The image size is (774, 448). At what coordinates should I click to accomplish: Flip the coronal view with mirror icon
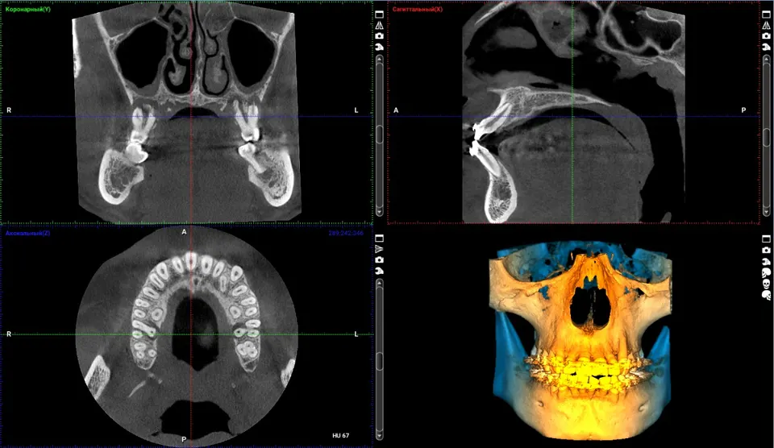(379, 25)
